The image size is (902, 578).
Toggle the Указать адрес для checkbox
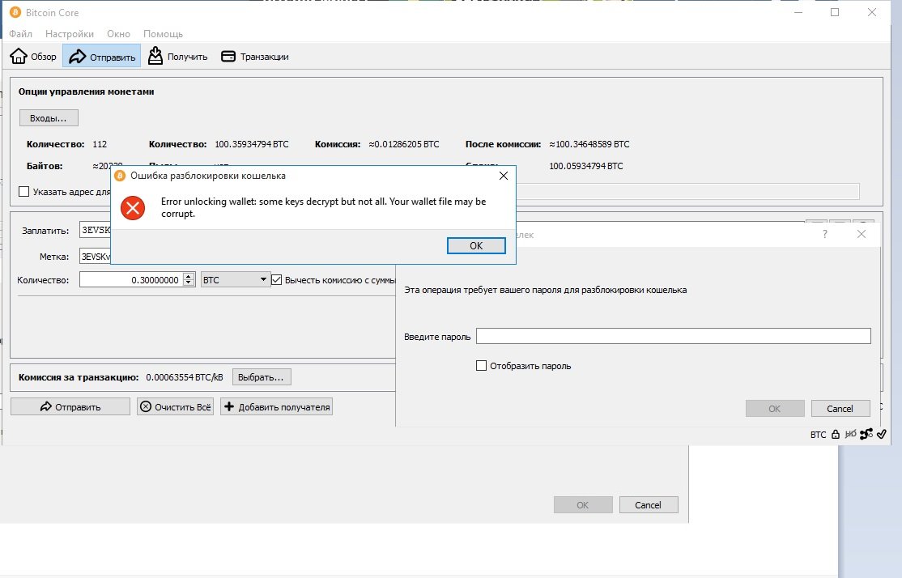[x=23, y=192]
